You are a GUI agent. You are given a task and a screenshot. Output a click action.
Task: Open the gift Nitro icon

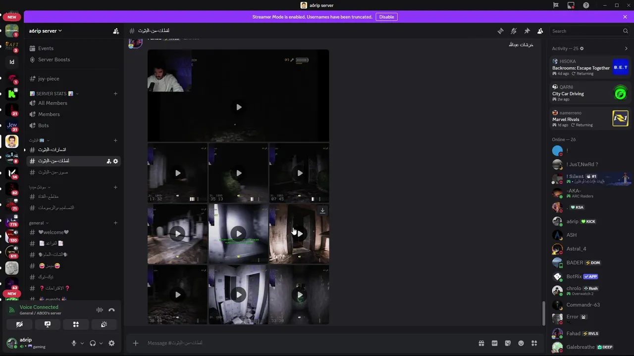[x=481, y=343]
